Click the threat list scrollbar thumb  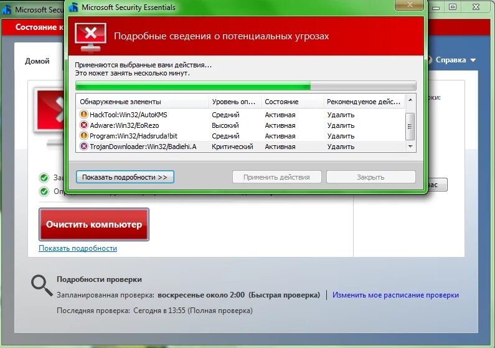point(410,127)
